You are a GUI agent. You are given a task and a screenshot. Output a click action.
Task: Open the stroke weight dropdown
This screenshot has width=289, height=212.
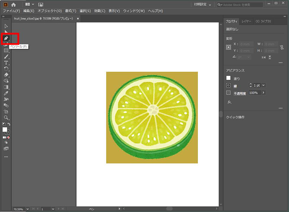click(263, 85)
